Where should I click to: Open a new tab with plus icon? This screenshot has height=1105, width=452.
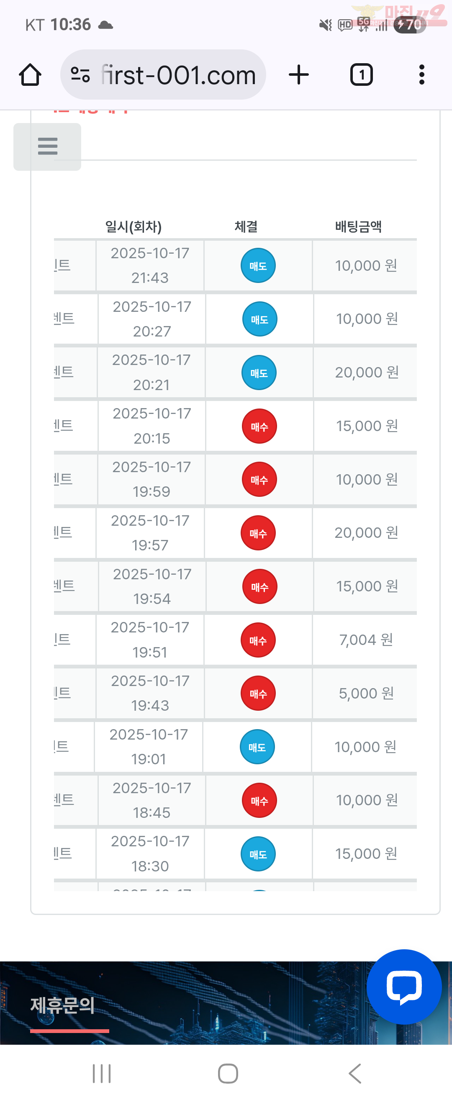coord(298,75)
